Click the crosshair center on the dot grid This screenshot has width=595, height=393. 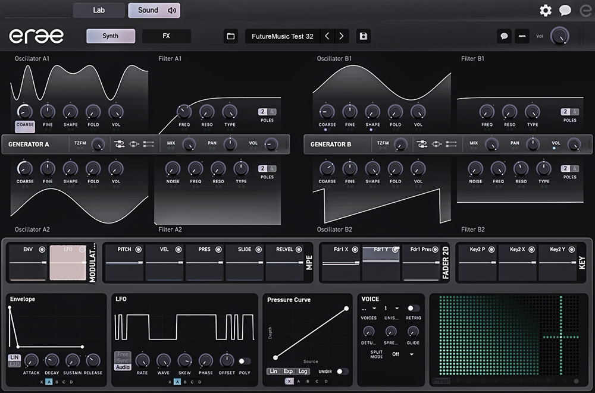[x=560, y=337]
